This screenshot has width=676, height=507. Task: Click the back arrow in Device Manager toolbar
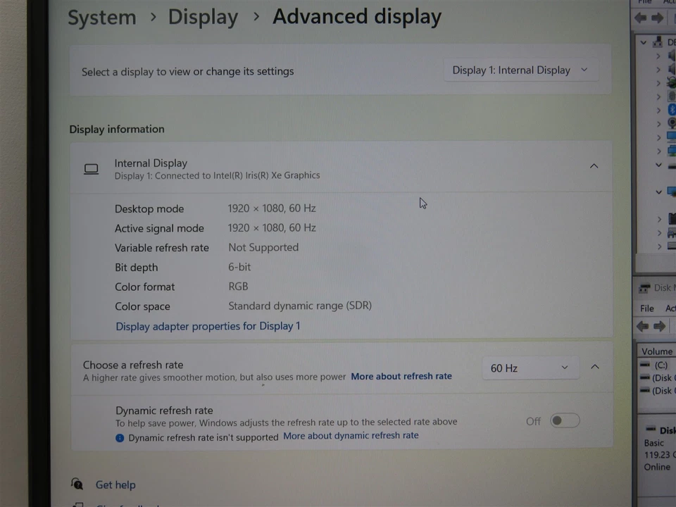click(x=640, y=18)
